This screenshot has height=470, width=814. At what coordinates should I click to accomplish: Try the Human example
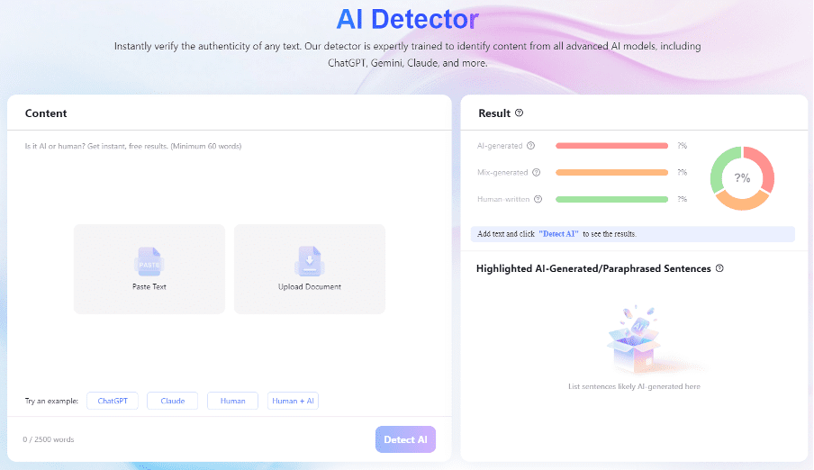(x=232, y=401)
